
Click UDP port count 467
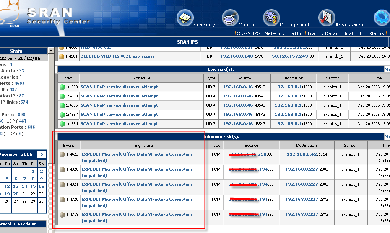point(23,121)
